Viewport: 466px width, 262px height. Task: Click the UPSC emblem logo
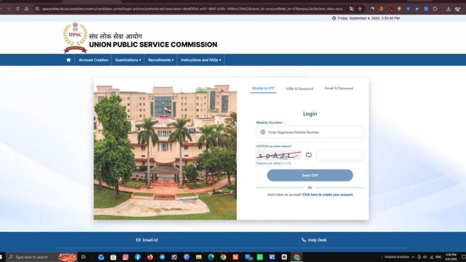click(75, 37)
